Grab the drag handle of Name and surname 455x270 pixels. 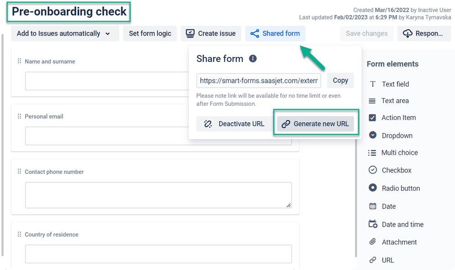pos(19,61)
